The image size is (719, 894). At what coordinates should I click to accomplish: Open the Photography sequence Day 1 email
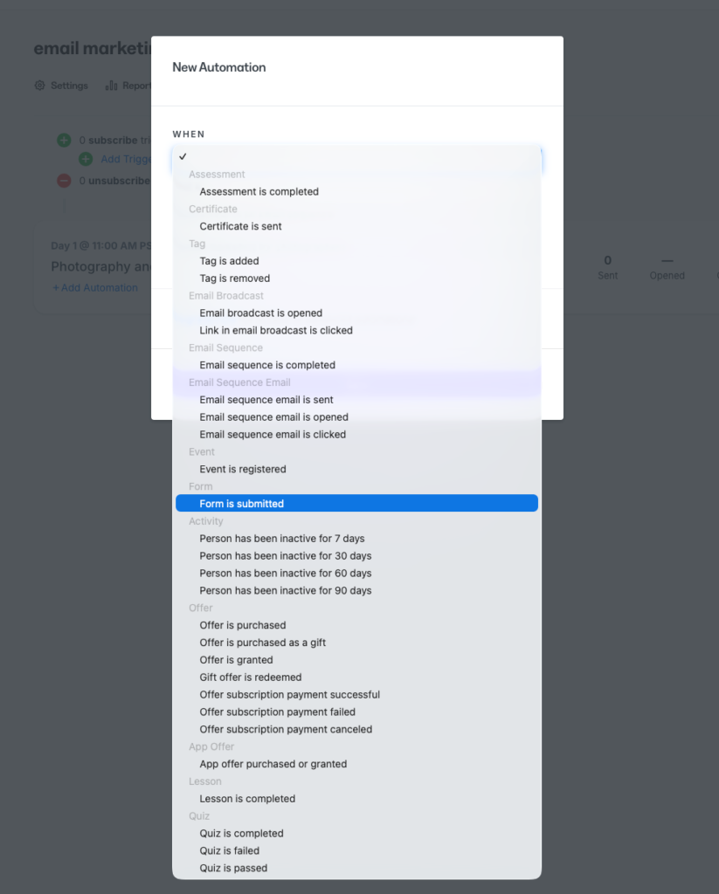pos(96,266)
